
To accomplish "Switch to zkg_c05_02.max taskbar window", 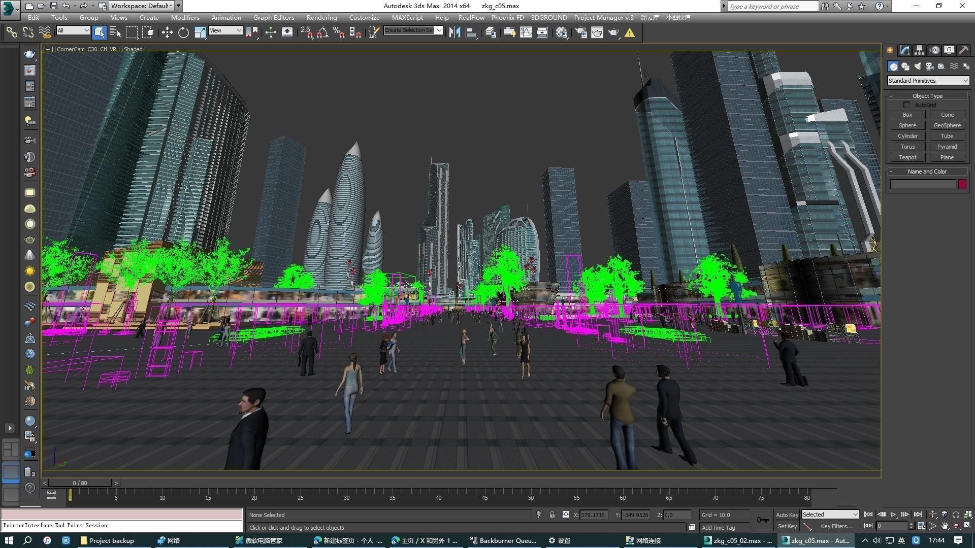I will tap(738, 540).
